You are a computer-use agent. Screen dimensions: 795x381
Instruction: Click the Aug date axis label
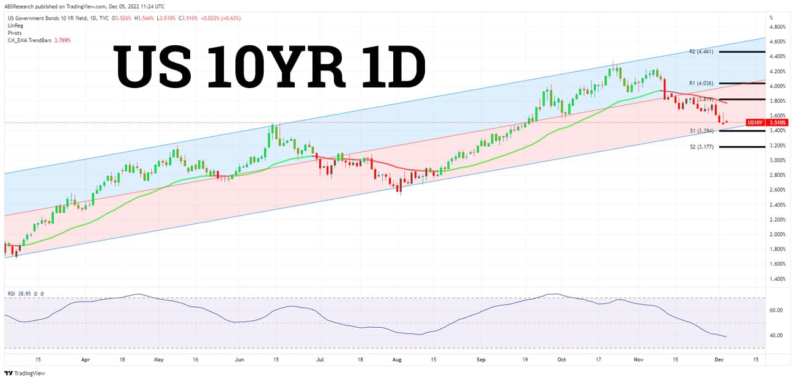point(397,360)
